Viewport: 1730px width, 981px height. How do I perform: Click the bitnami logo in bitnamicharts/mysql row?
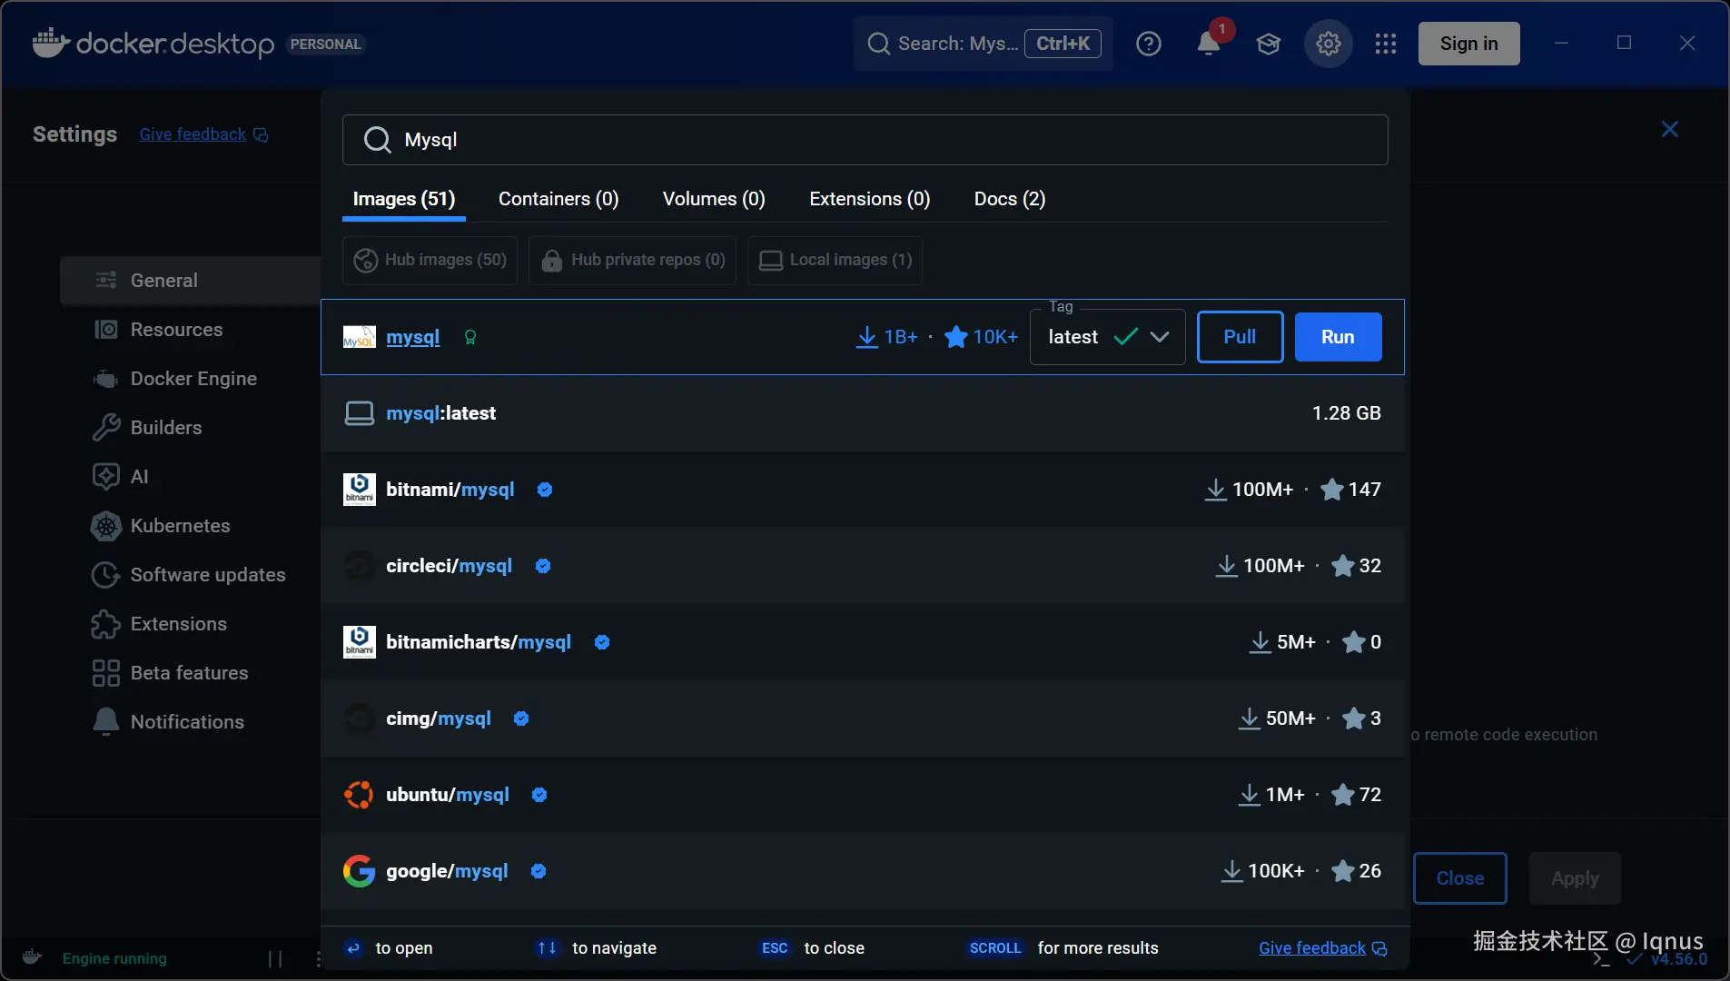pyautogui.click(x=359, y=642)
